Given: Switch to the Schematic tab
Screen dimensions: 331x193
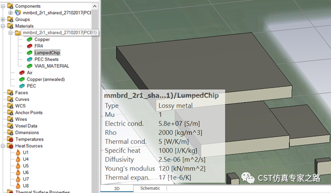Looking at the screenshot, I should (150, 188).
